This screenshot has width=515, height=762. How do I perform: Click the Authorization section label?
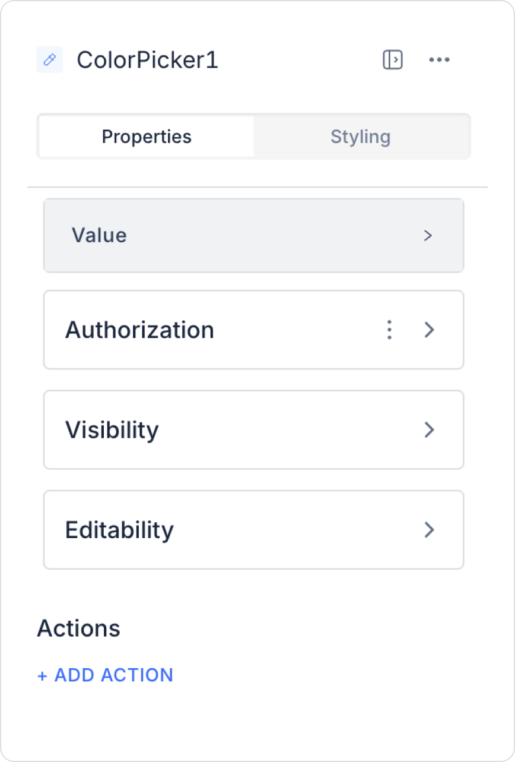click(139, 330)
